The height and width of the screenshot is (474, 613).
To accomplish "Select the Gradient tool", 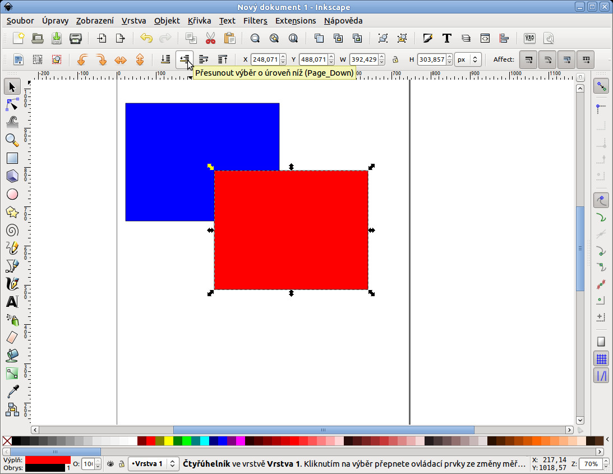I will tap(12, 374).
